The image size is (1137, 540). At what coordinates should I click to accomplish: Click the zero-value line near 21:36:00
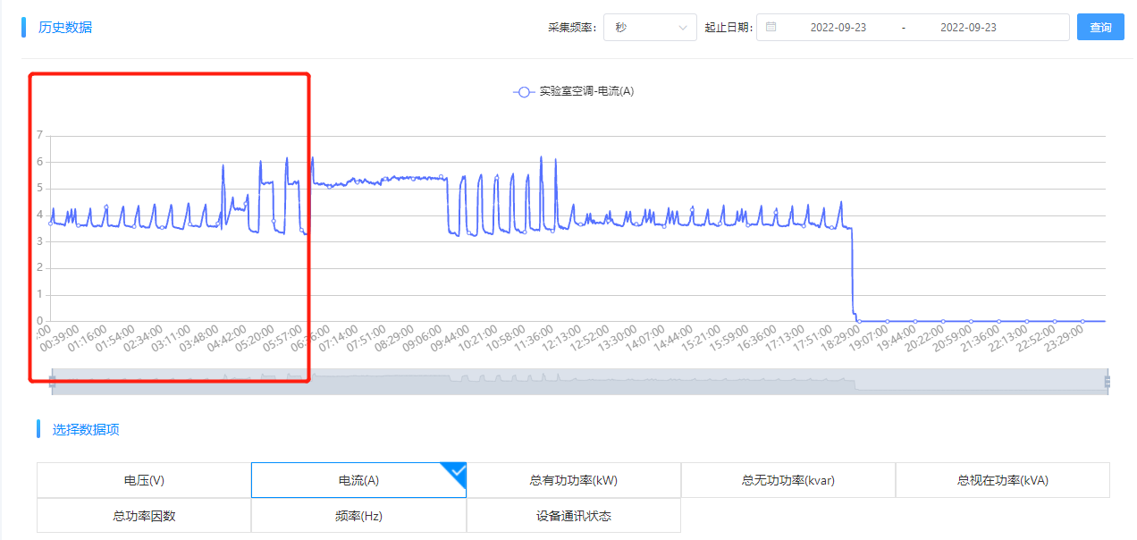tap(971, 320)
